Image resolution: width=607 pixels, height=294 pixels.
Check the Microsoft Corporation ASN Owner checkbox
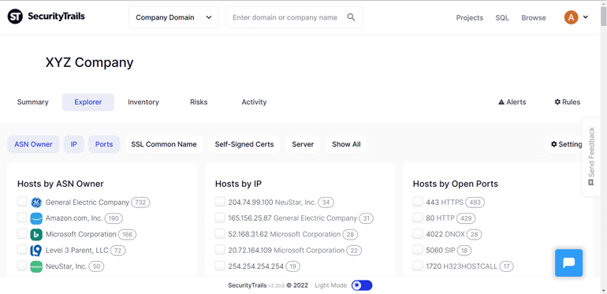click(x=22, y=234)
